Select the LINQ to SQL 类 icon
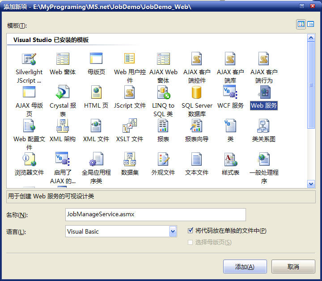This screenshot has height=281, width=322. tap(164, 92)
